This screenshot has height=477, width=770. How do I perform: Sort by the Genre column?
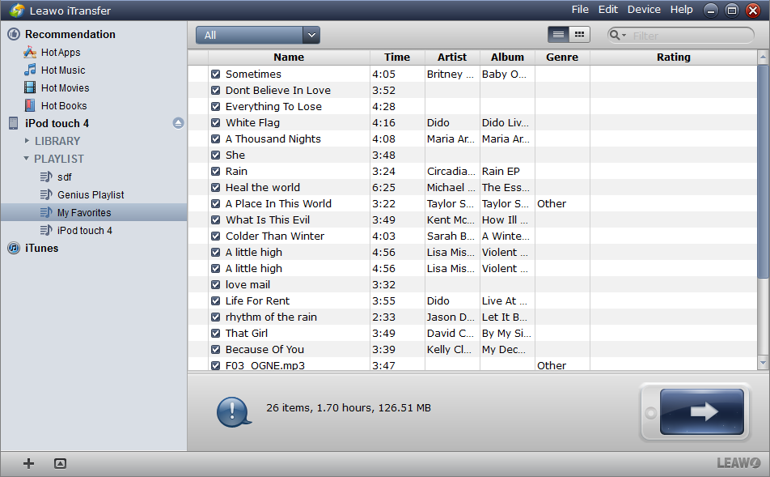pyautogui.click(x=562, y=57)
